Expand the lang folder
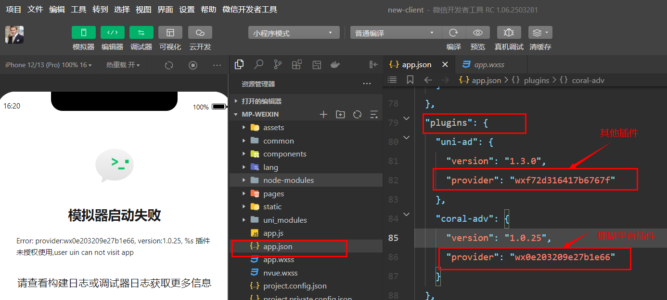The height and width of the screenshot is (300, 667). (306, 167)
